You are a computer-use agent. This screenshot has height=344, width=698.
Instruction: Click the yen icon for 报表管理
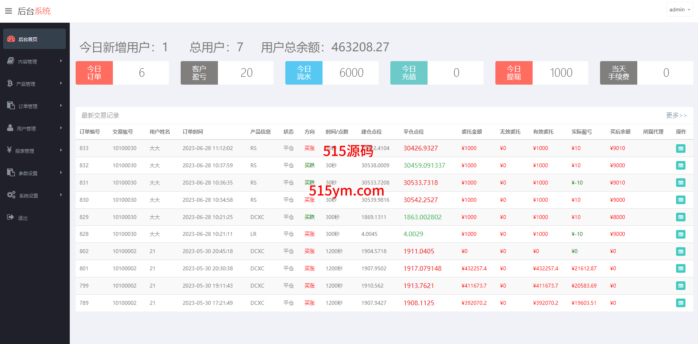point(9,150)
